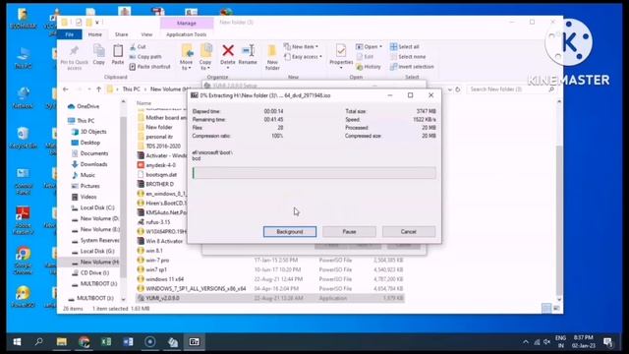Open Word from the taskbar
The width and height of the screenshot is (629, 354).
129,341
